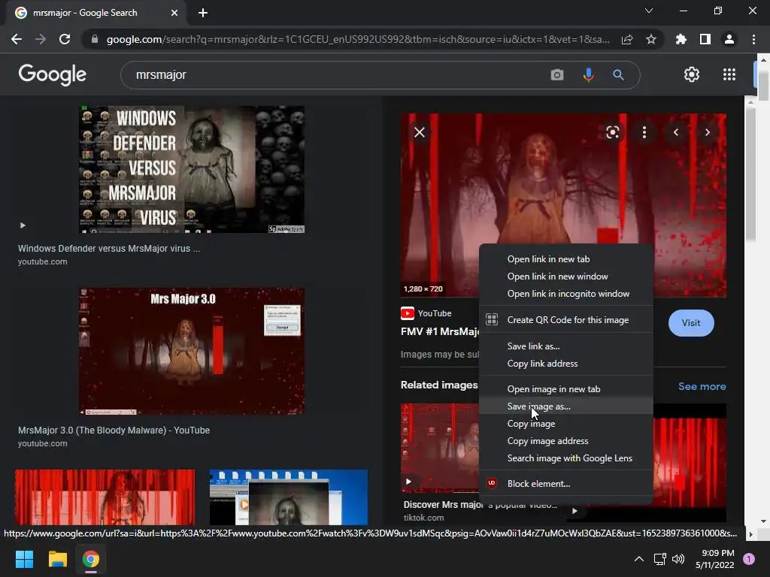Click the preview panel scrollbar
The image size is (770, 577).
point(750,174)
